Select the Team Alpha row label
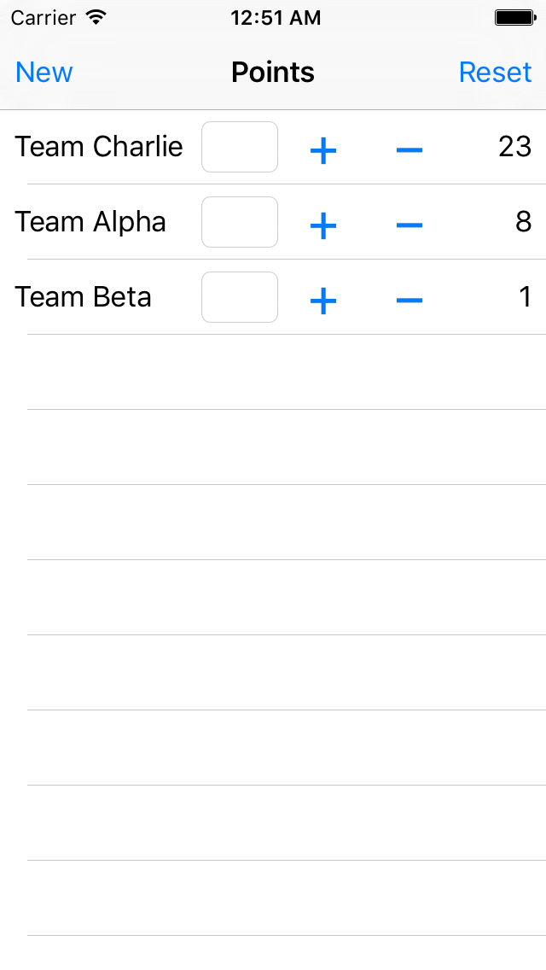This screenshot has width=546, height=970. click(90, 222)
